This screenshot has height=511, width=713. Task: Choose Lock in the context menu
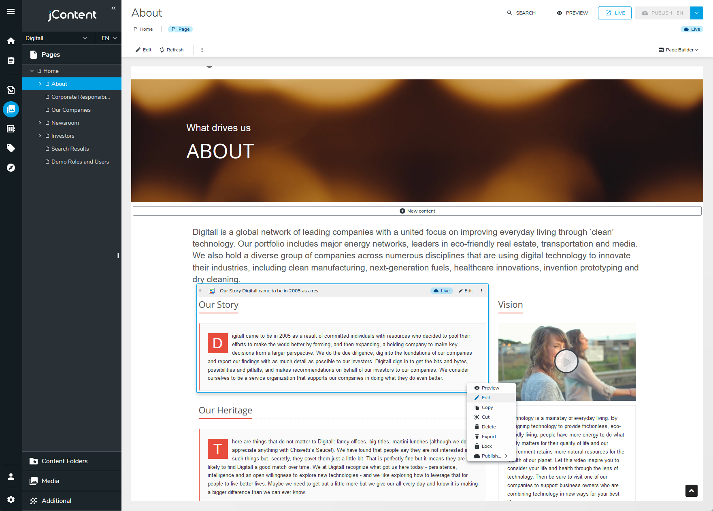click(492, 446)
